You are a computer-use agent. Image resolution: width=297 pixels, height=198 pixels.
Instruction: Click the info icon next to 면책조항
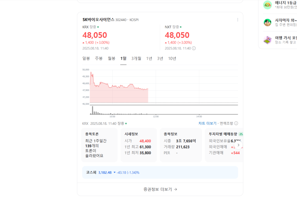236,123
